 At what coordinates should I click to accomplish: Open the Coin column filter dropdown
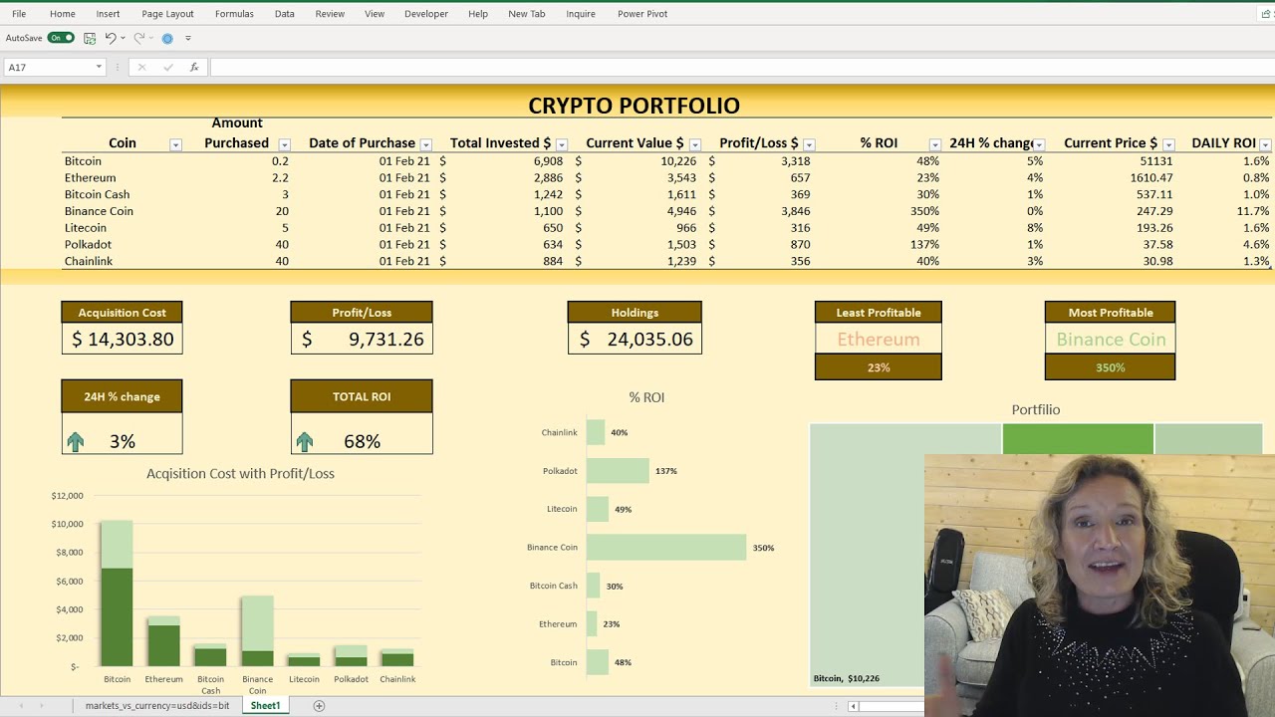click(x=175, y=144)
